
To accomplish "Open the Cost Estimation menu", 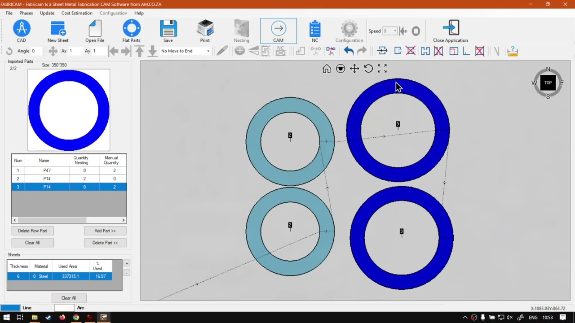I will coord(77,13).
